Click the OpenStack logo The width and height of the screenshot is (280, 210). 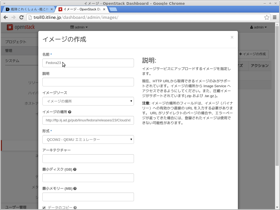(x=21, y=27)
